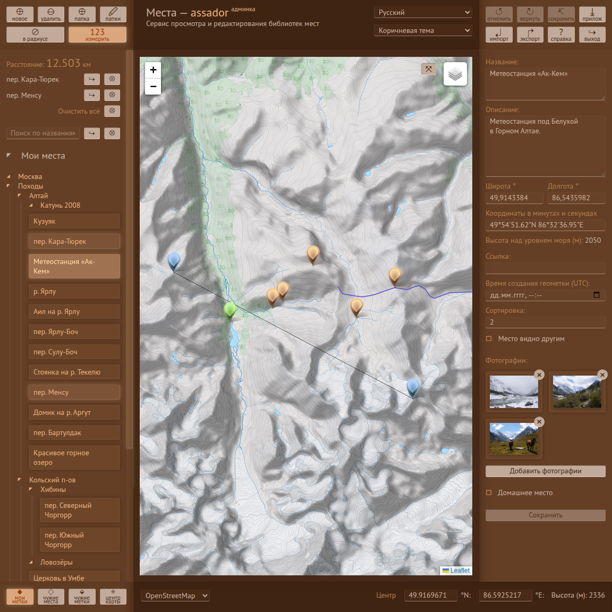Viewport: 612px width, 612px height.
Task: Zoom in on the map
Action: tap(153, 70)
